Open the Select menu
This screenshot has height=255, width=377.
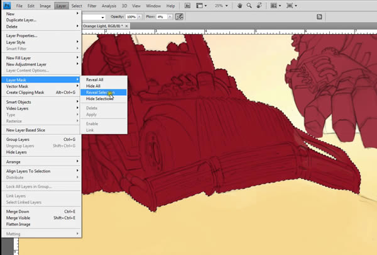[77, 6]
